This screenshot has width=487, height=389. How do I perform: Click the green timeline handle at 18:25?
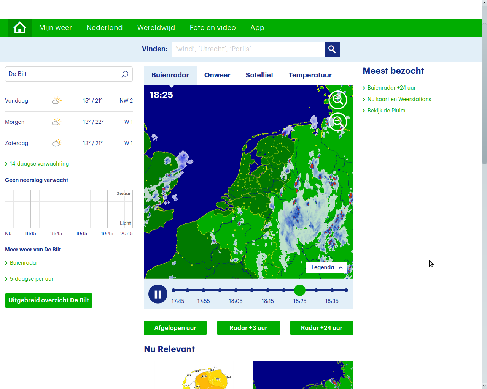coord(300,290)
